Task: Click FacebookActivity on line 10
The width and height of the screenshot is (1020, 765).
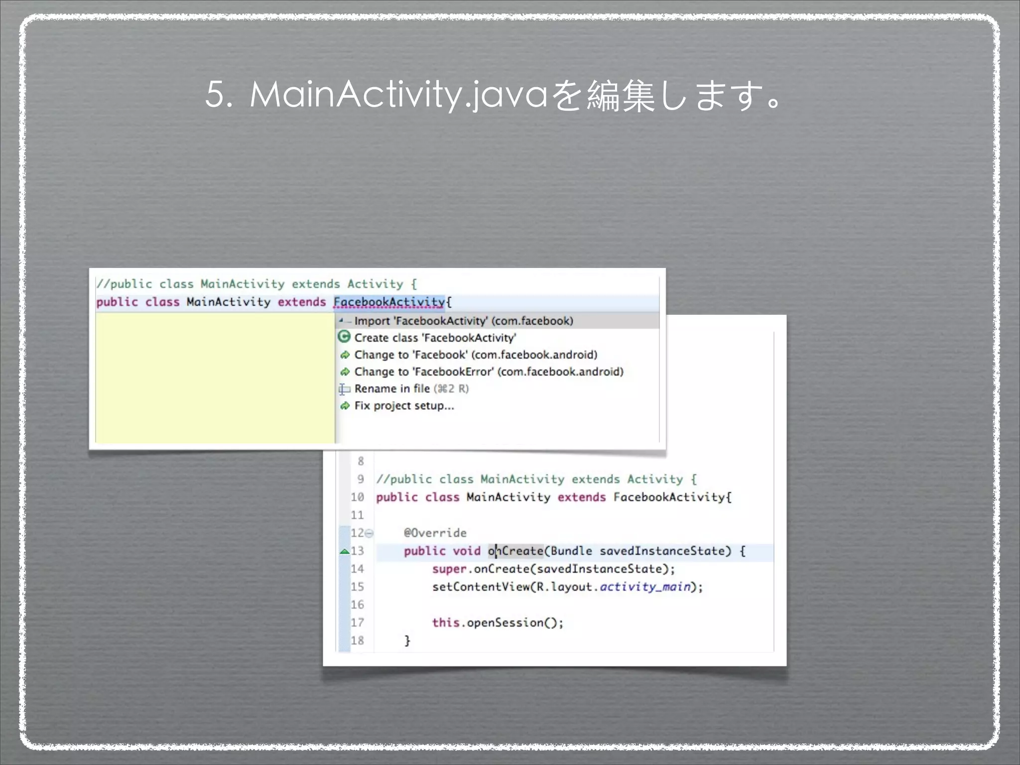Action: [x=669, y=497]
